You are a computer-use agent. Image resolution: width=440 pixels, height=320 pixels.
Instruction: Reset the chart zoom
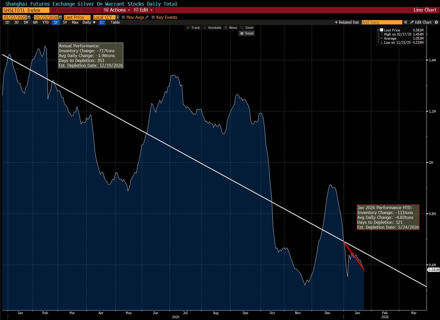(x=247, y=33)
